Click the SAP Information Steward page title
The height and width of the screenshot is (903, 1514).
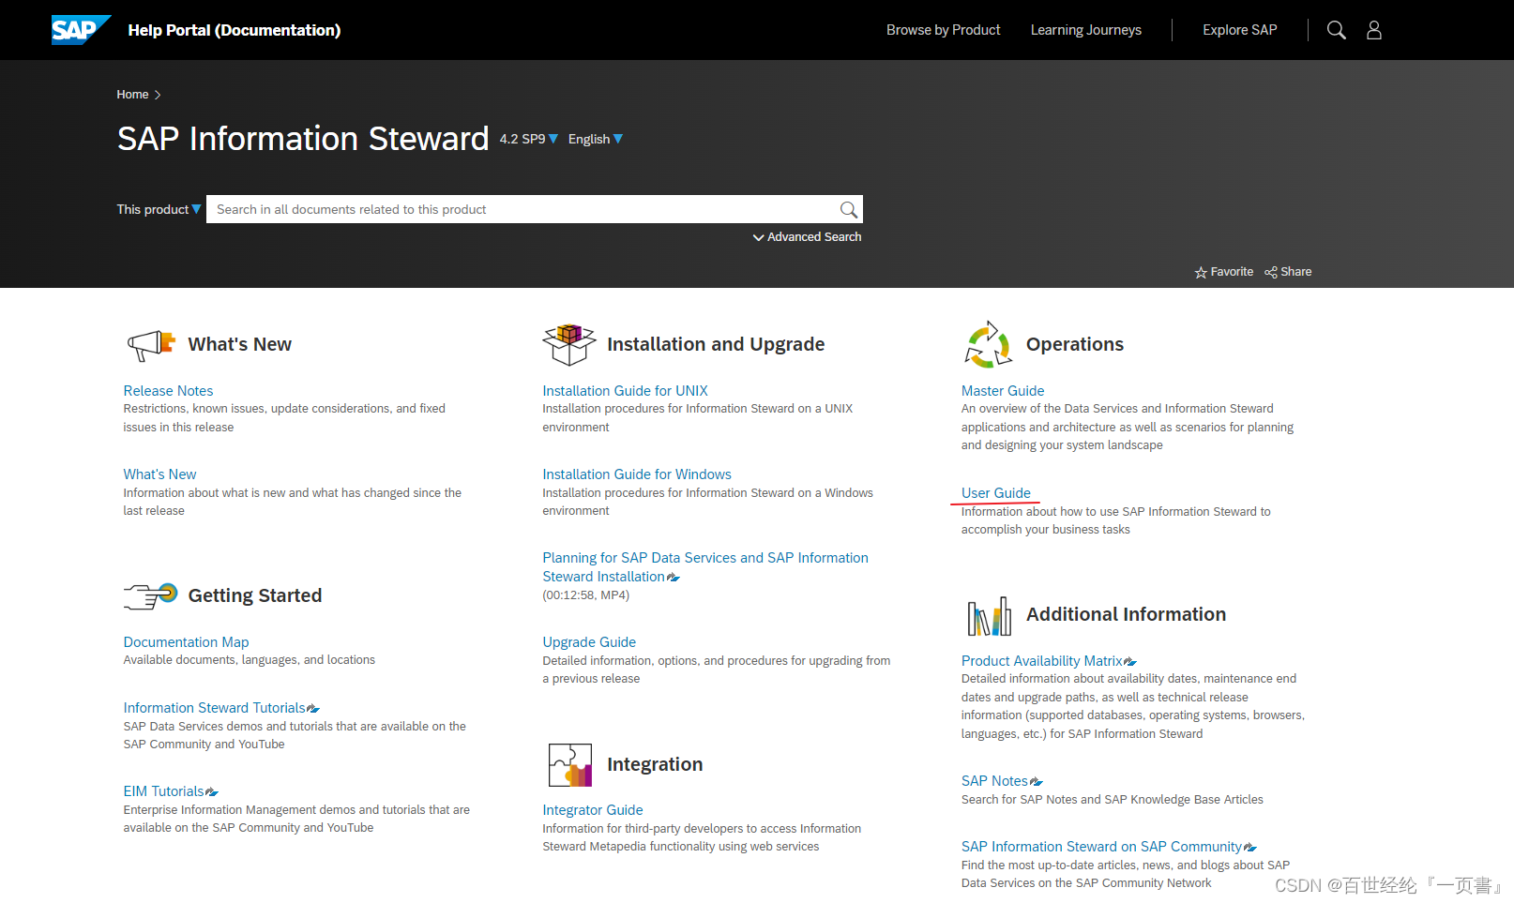303,139
